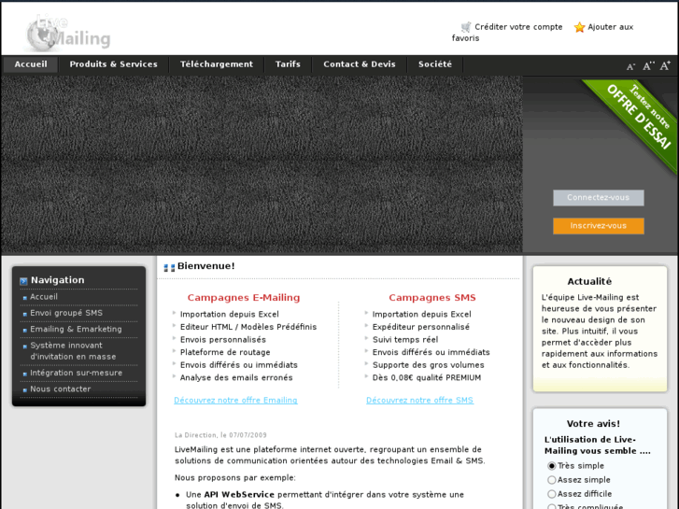This screenshot has height=509, width=679.
Task: Click the blue Navigation header icon
Action: tap(24, 281)
